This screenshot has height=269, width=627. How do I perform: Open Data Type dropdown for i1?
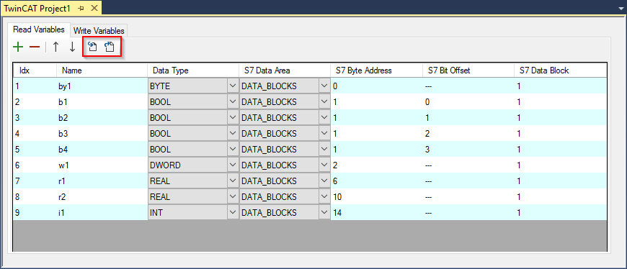click(x=233, y=213)
